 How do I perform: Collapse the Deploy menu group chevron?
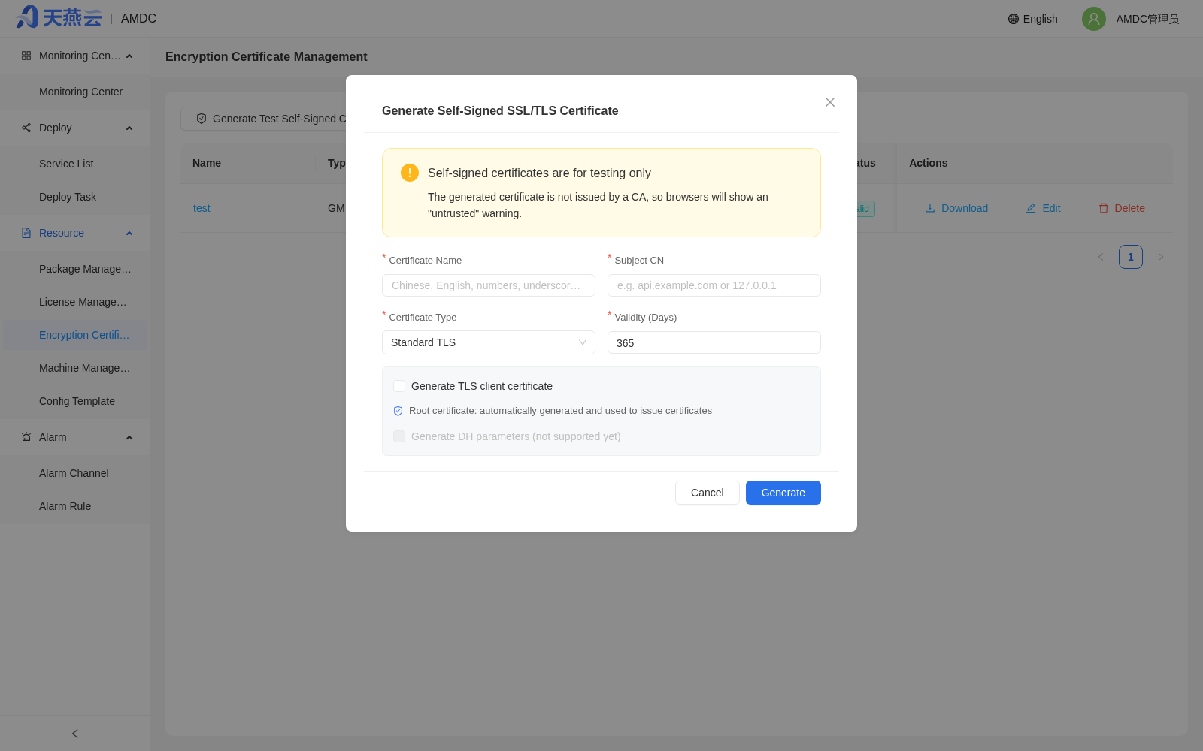[129, 128]
